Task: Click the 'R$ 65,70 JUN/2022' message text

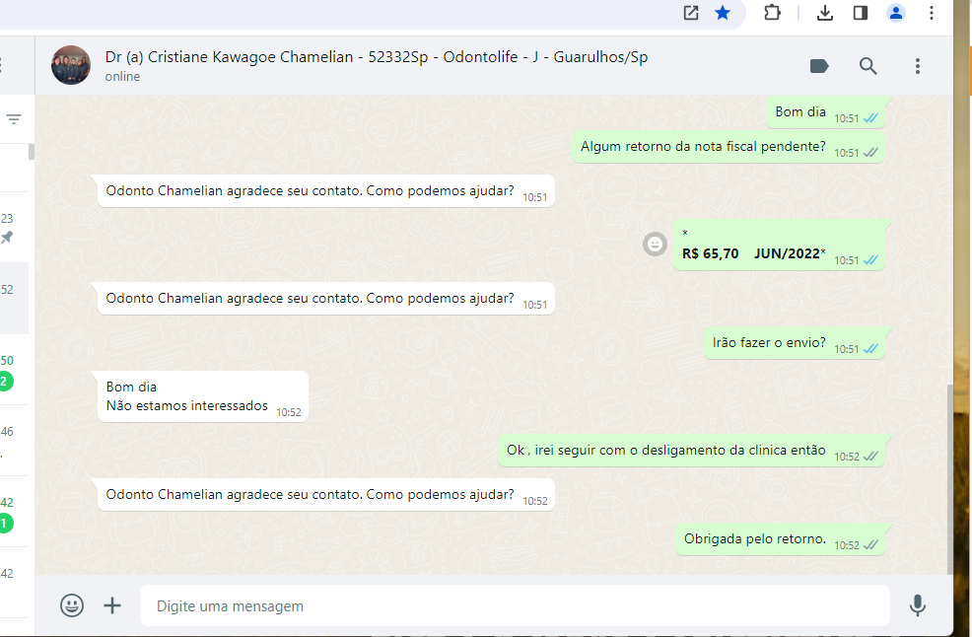Action: coord(753,253)
